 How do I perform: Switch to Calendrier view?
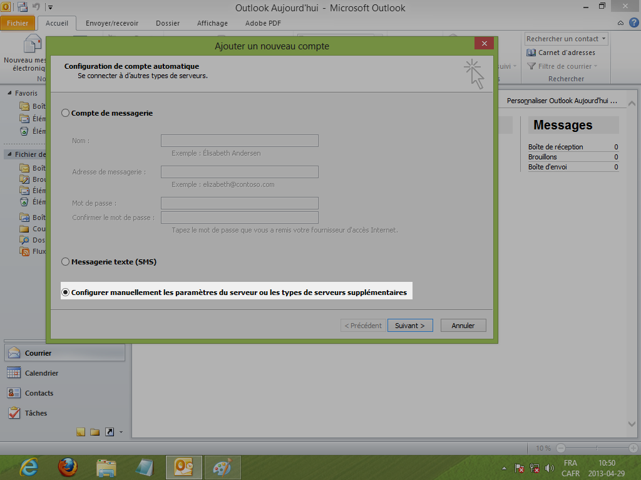click(64, 372)
